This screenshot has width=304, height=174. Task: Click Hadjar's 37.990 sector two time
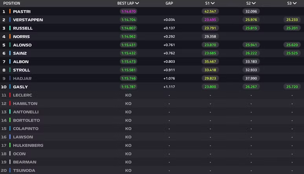pyautogui.click(x=251, y=78)
